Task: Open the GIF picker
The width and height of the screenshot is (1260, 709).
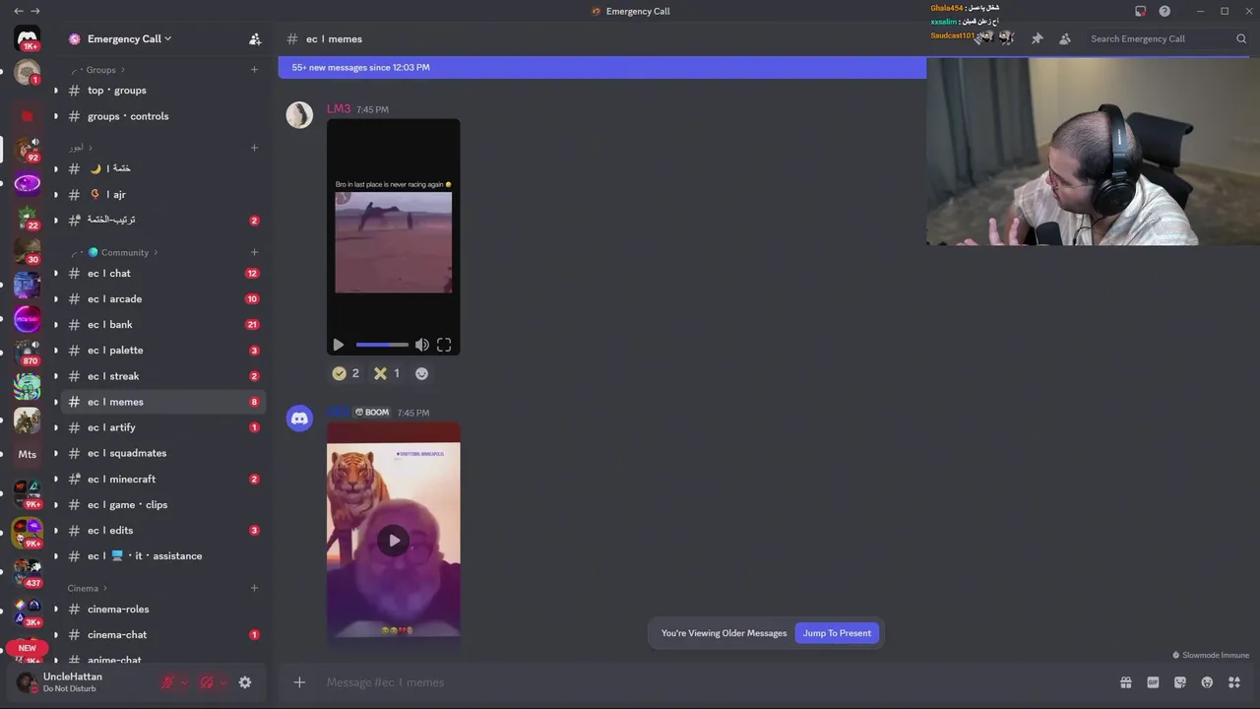Action: pyautogui.click(x=1153, y=682)
